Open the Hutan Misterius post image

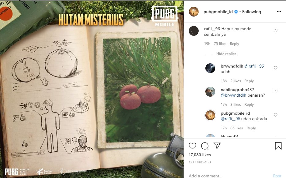(92, 89)
